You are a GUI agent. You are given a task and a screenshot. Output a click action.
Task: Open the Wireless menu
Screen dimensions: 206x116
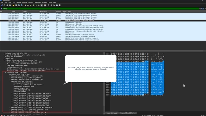coord(45,2)
